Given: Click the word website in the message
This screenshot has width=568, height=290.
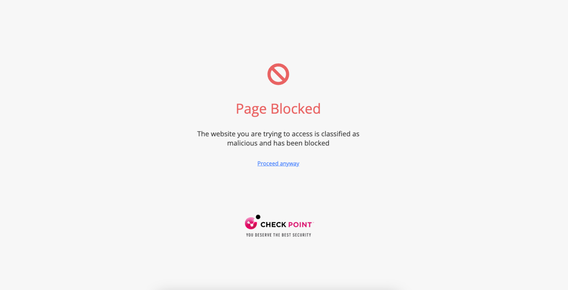Looking at the screenshot, I should pos(223,134).
